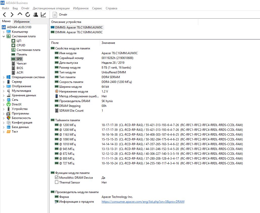Click the Мультимедиа speaker icon

point(9,91)
